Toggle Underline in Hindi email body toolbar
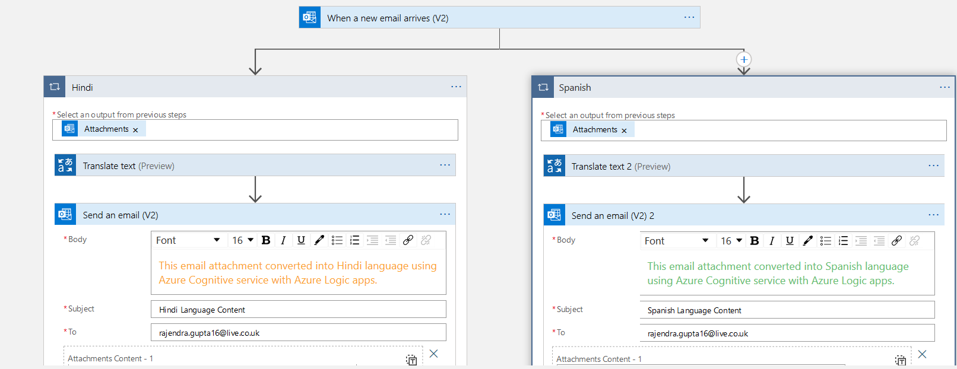Screen dimensions: 957x369 [301, 240]
